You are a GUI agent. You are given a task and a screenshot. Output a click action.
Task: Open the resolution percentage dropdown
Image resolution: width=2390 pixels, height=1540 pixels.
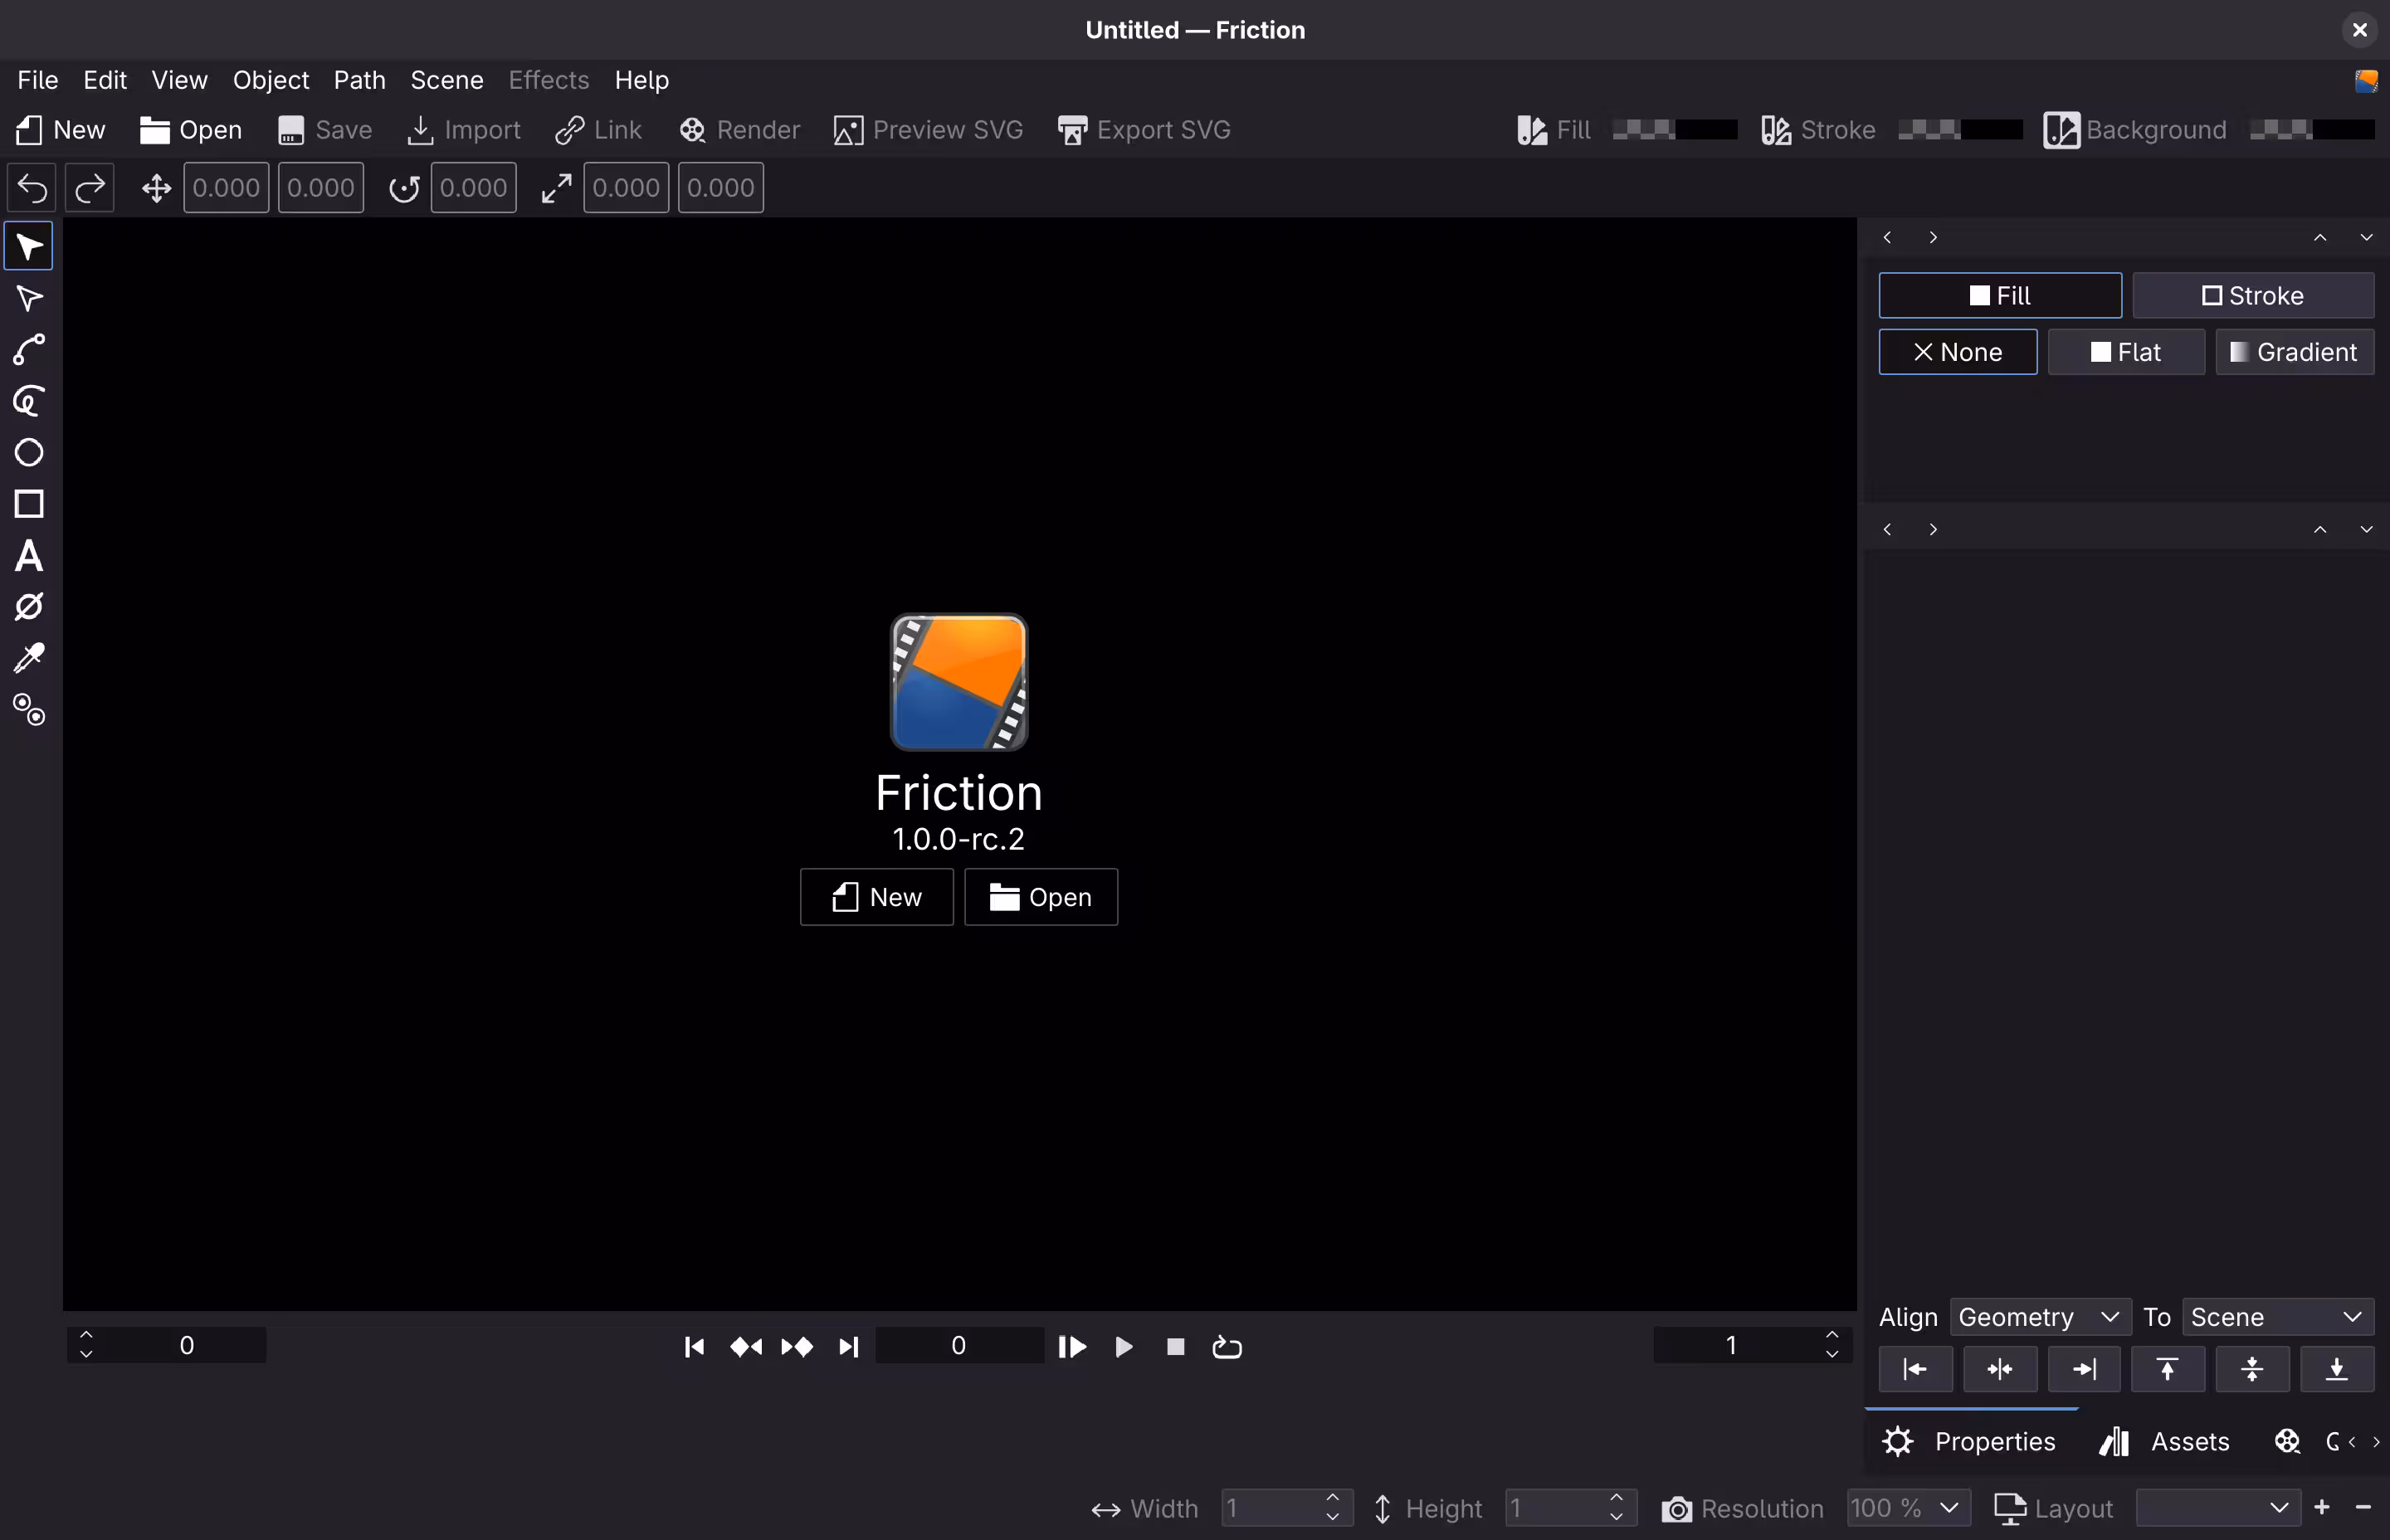click(1906, 1508)
